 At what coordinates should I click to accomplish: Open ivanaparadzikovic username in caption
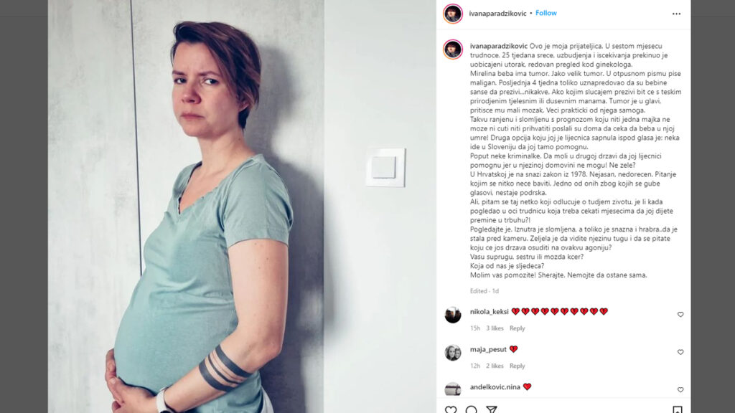(x=499, y=46)
